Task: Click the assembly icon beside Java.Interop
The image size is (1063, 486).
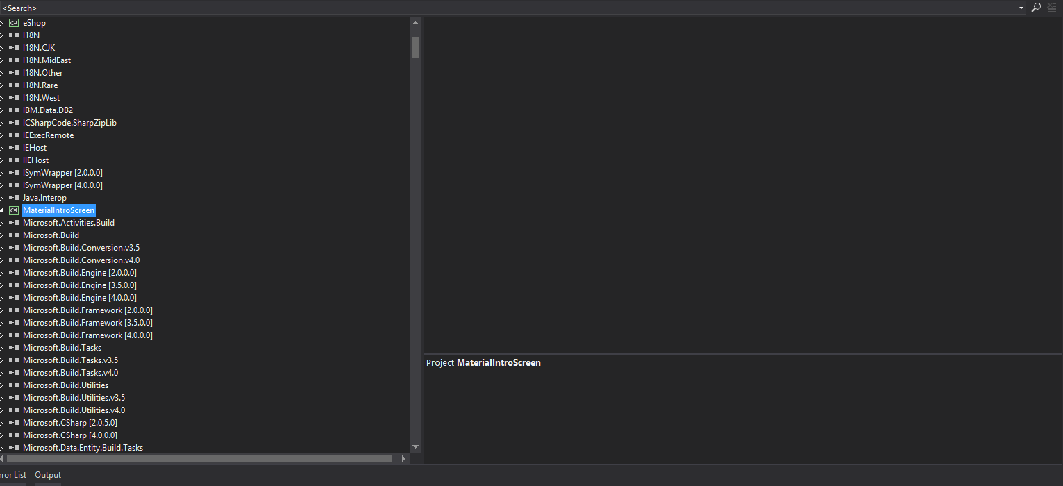Action: click(14, 198)
